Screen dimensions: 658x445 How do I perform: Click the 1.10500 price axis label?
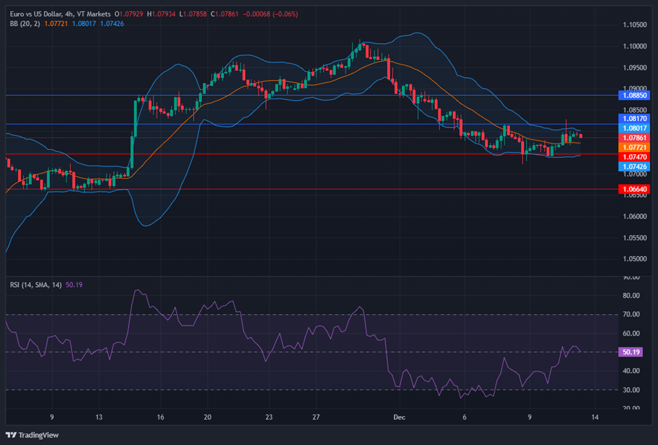click(x=635, y=25)
